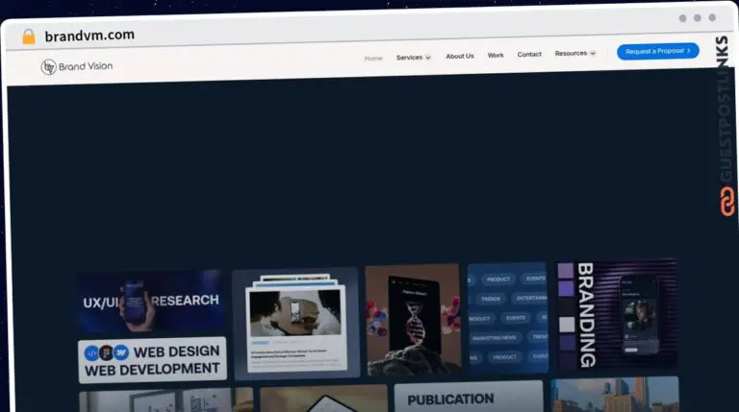Open the Home menu item
Screen dimensions: 739x412
coord(373,58)
